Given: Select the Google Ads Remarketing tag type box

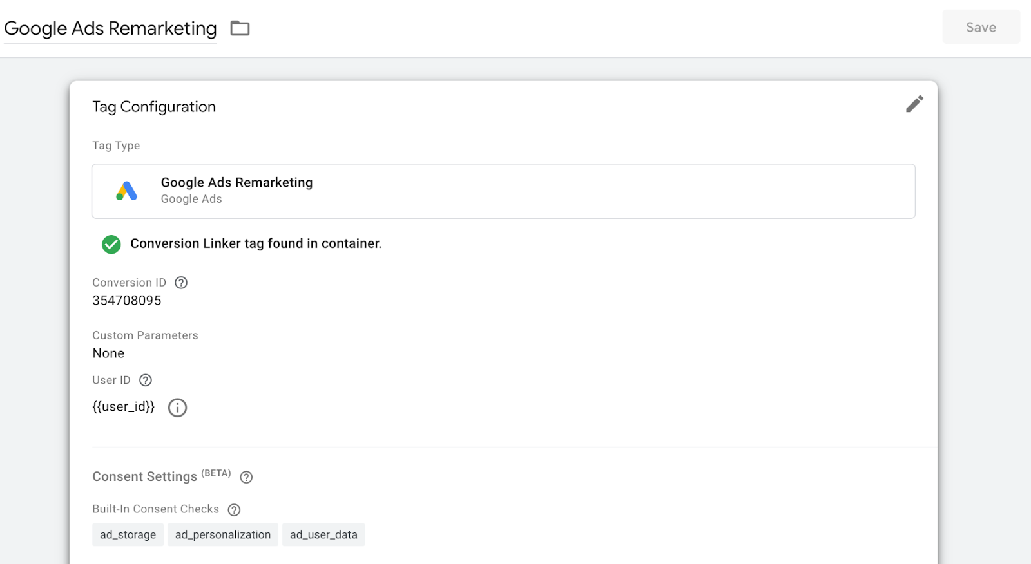Looking at the screenshot, I should point(503,191).
